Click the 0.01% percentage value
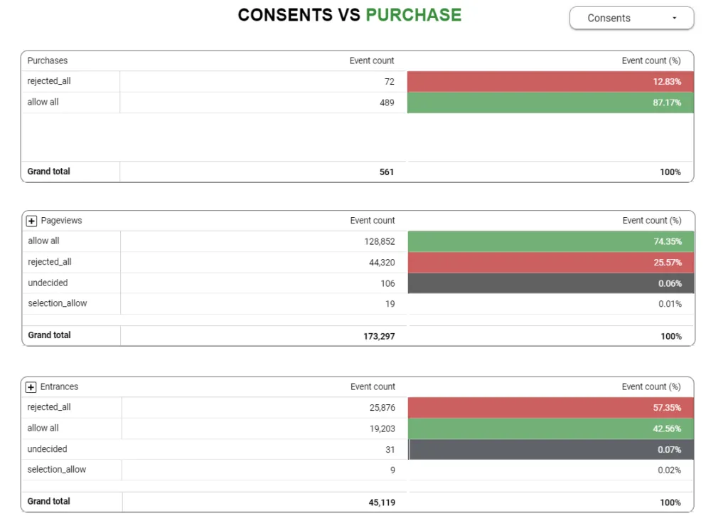Screen dimensions: 728x526 point(670,304)
